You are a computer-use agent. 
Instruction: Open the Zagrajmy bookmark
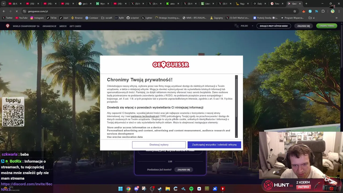(216, 18)
